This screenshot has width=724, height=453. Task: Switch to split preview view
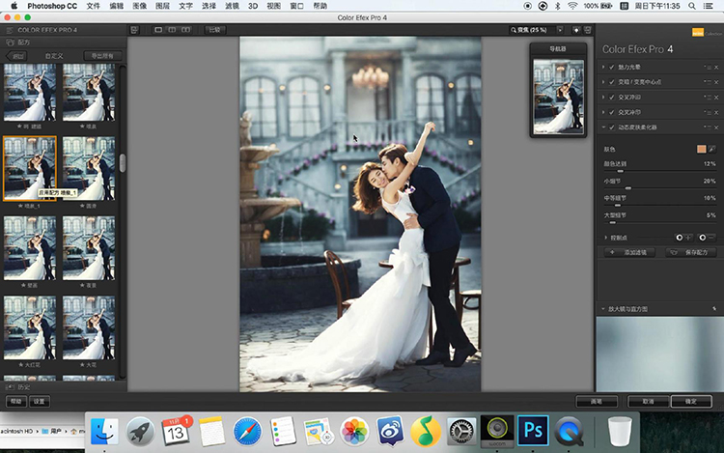(x=172, y=30)
